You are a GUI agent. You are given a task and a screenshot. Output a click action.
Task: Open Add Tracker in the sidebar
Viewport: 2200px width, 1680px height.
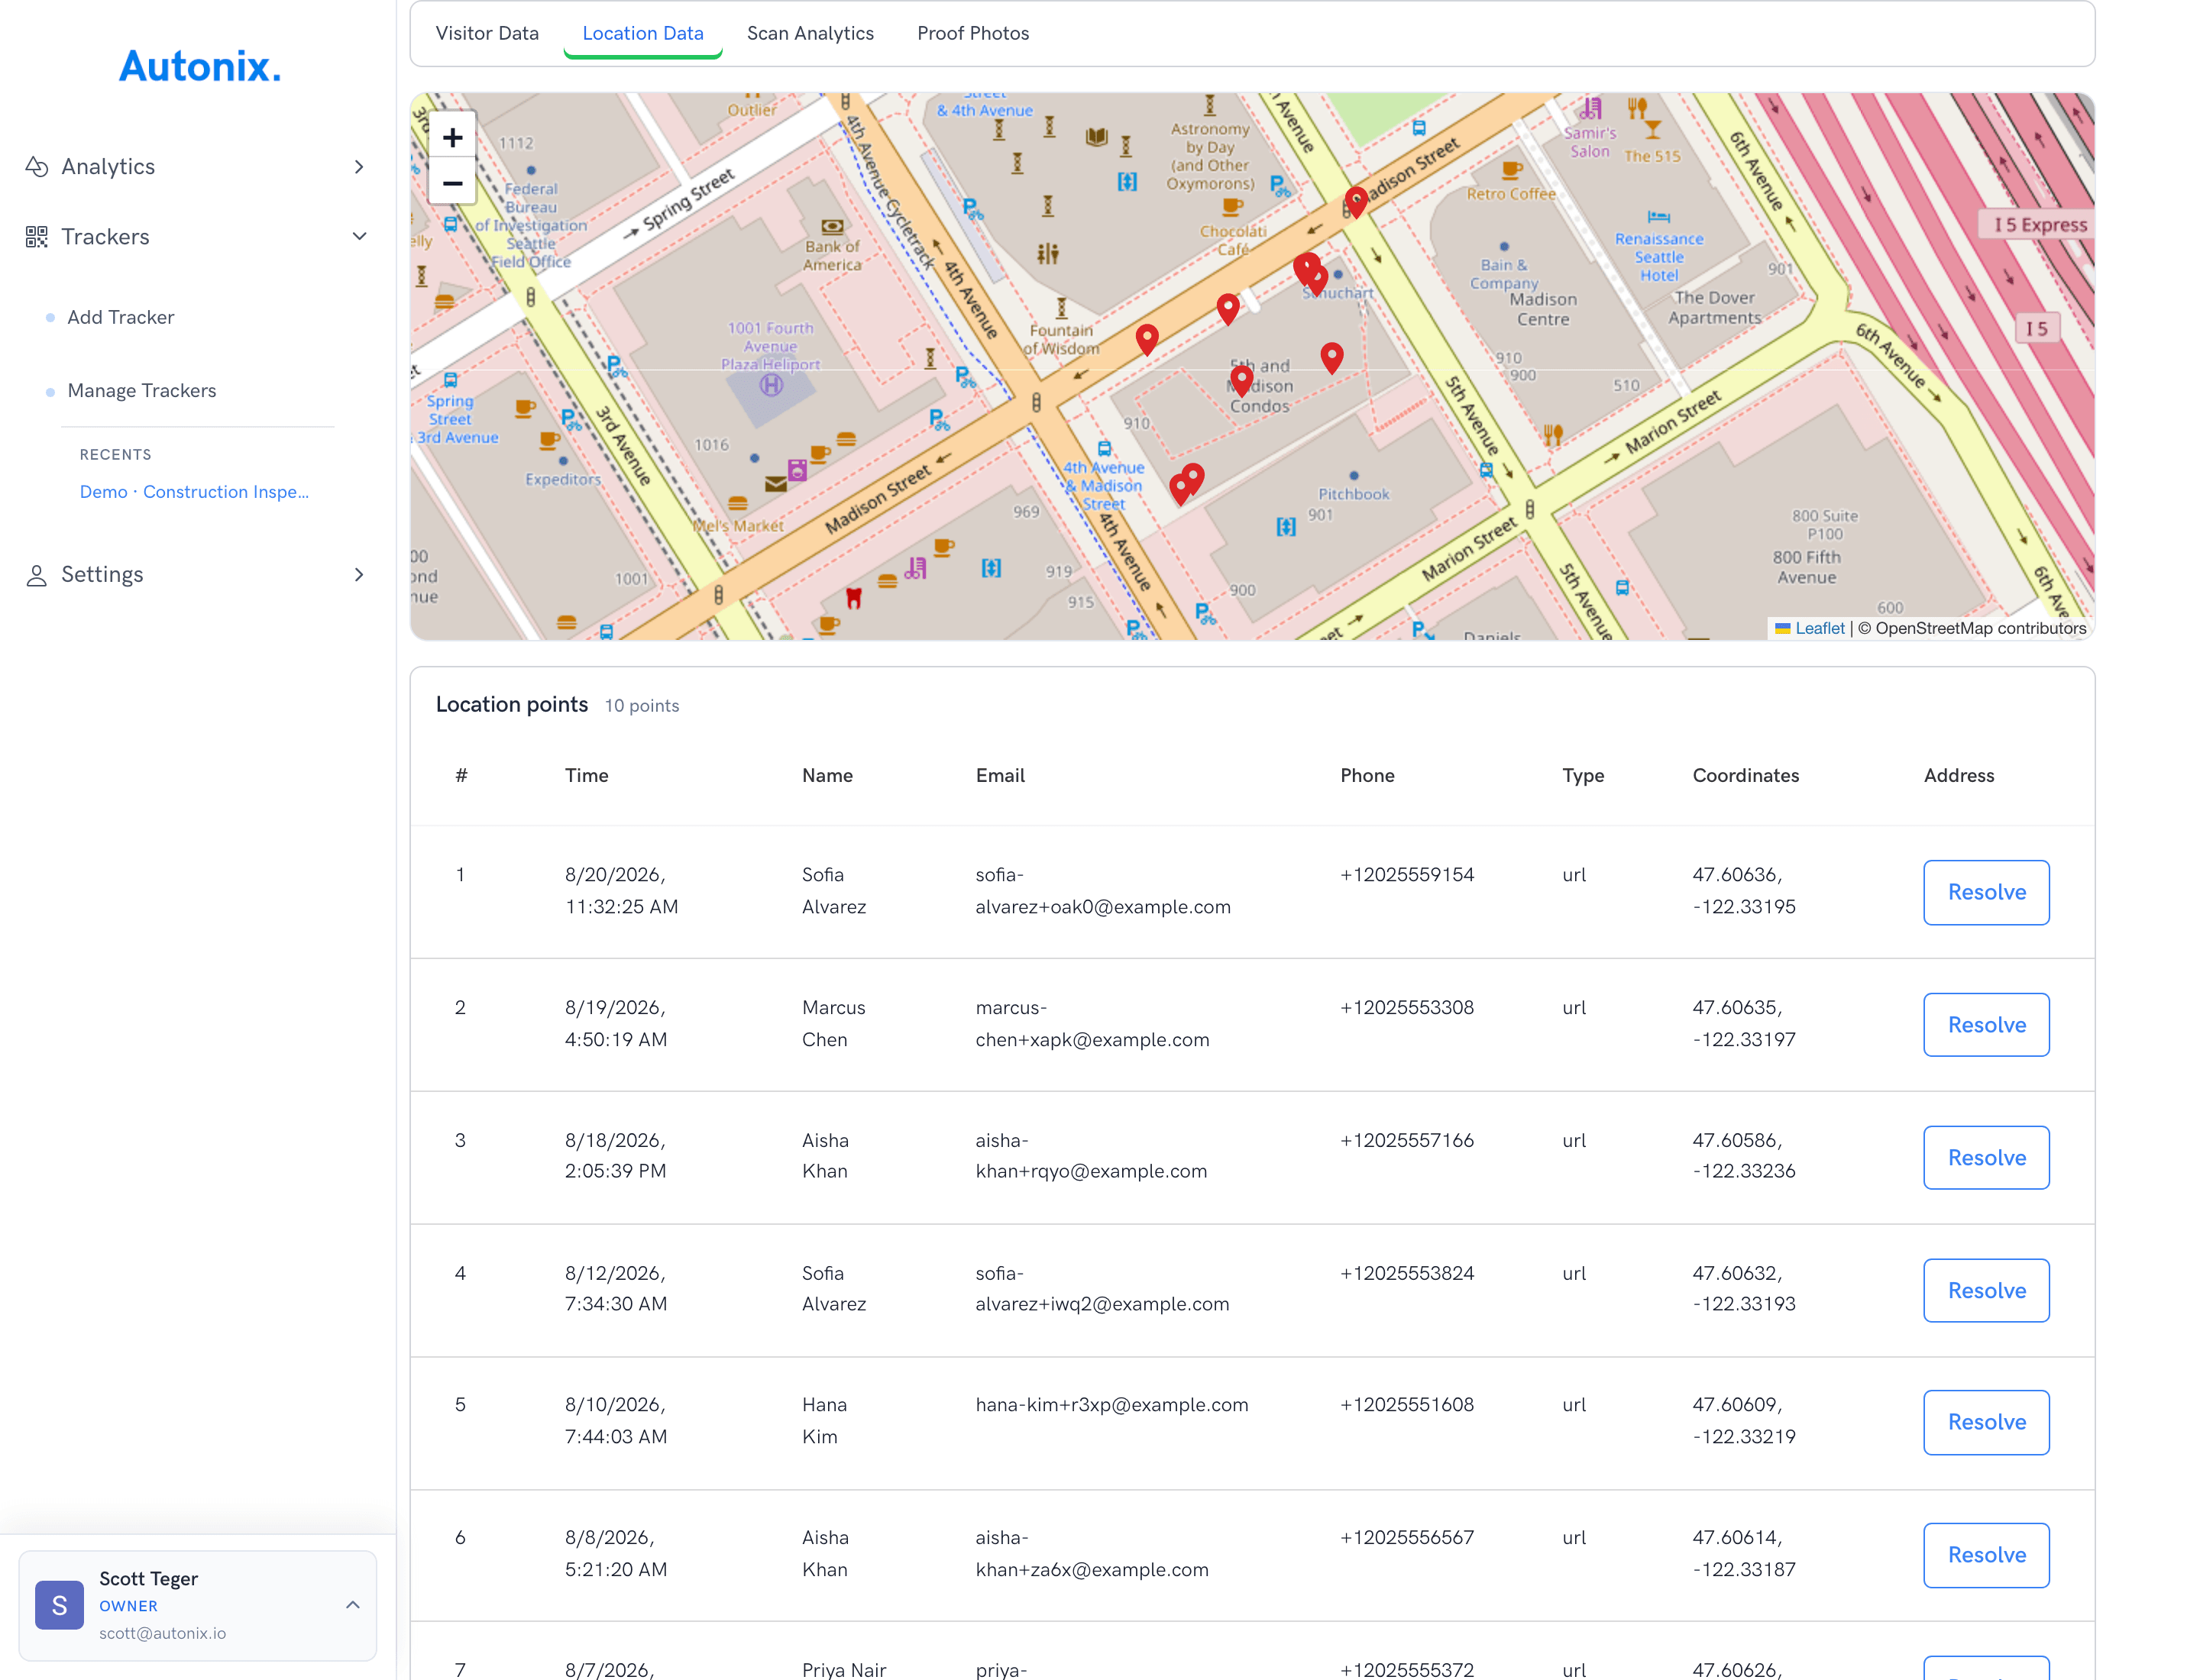tap(121, 317)
